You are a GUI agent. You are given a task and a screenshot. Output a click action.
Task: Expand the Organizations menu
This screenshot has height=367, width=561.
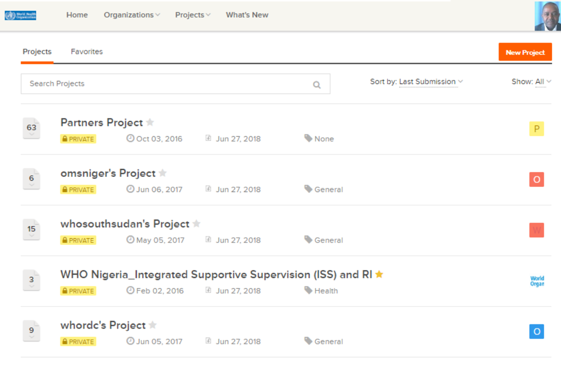(x=132, y=15)
